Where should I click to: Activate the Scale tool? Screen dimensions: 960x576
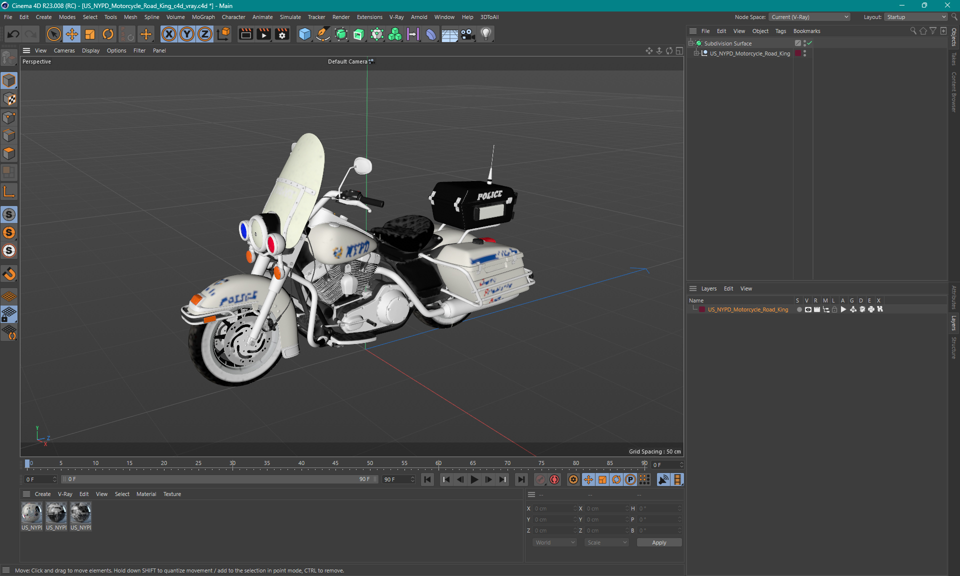point(90,34)
